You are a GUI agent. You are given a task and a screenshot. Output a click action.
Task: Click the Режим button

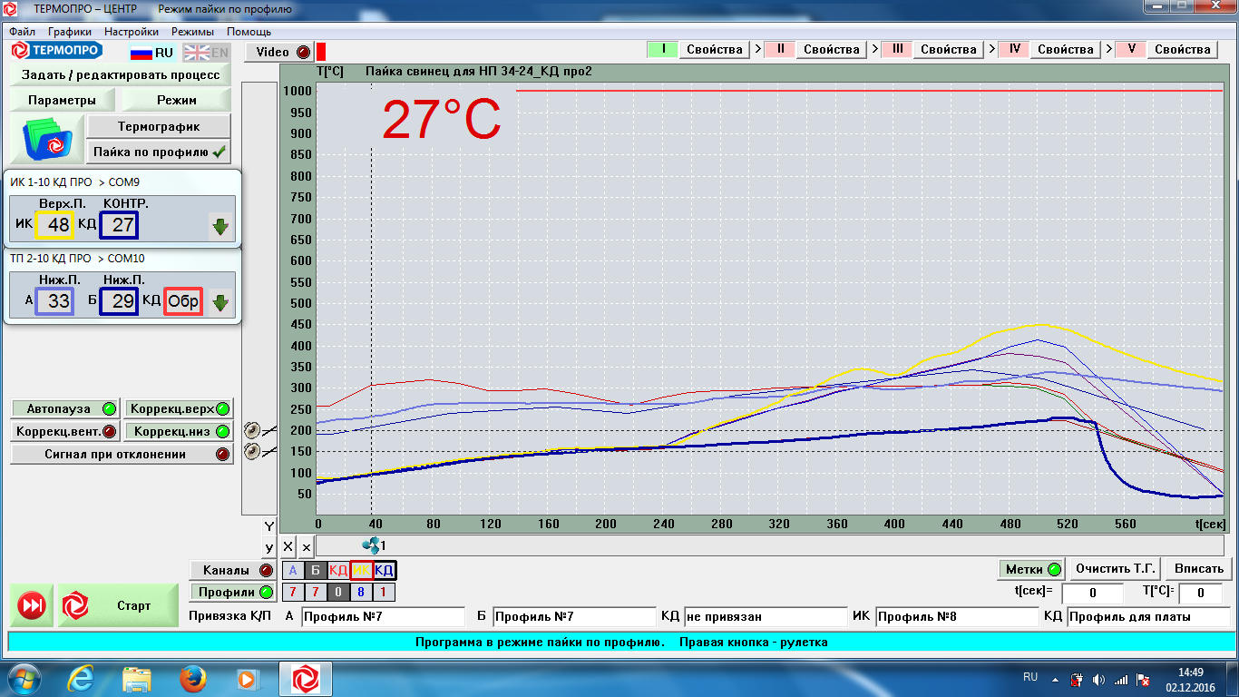176,100
